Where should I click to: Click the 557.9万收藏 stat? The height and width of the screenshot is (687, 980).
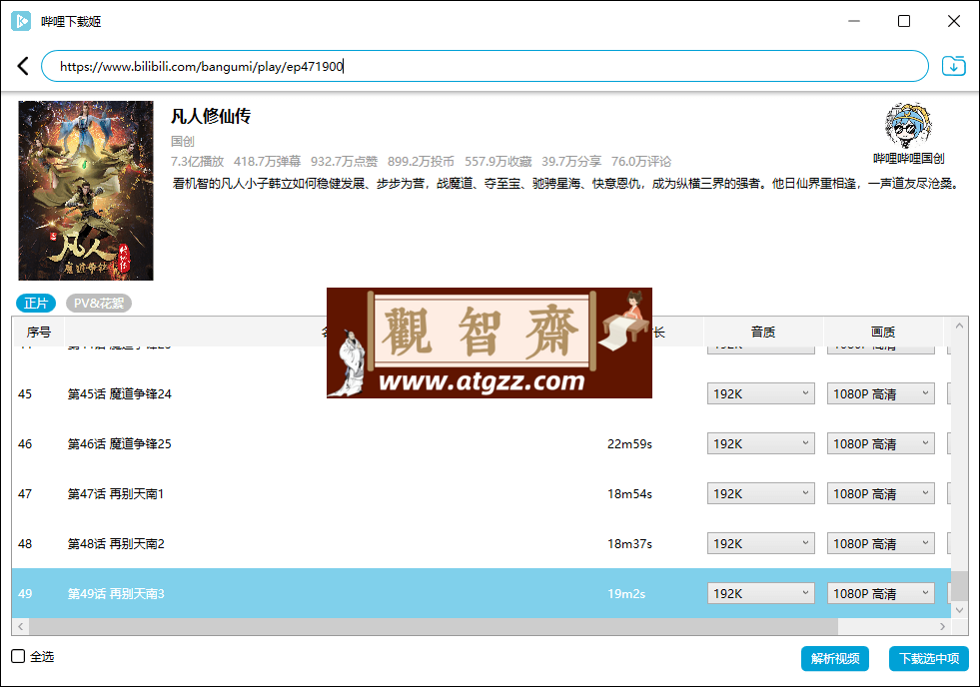497,161
